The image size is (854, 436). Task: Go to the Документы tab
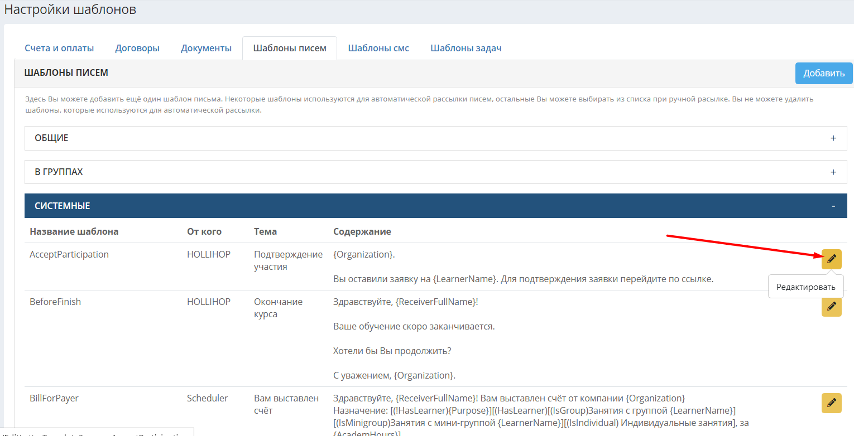[x=206, y=48]
